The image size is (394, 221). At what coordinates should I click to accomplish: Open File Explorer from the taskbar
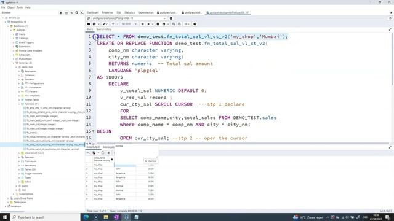pos(106,217)
